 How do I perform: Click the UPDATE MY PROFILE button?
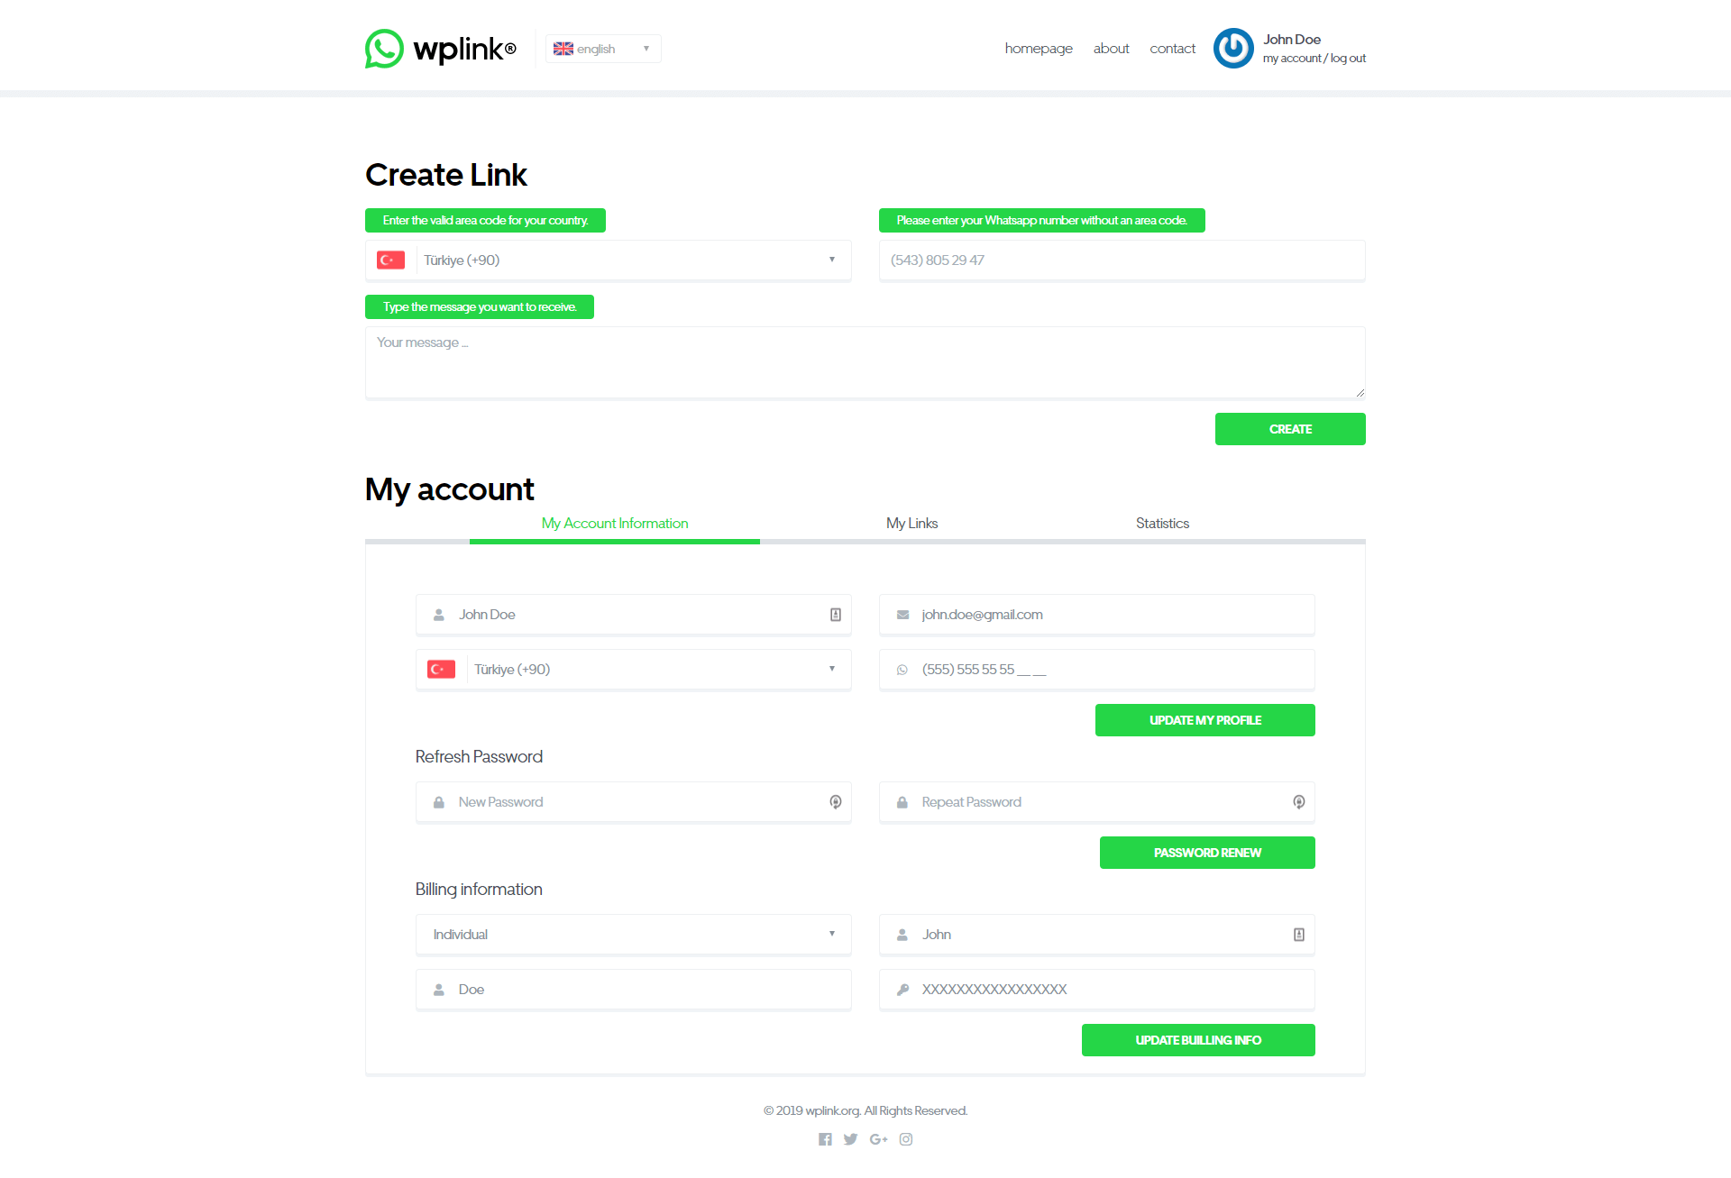1205,720
